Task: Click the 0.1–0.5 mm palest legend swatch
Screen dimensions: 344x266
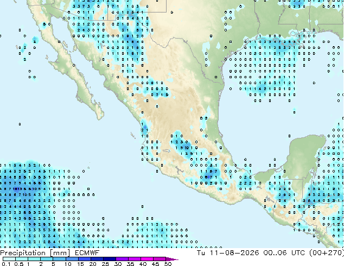Action: pyautogui.click(x=9, y=259)
